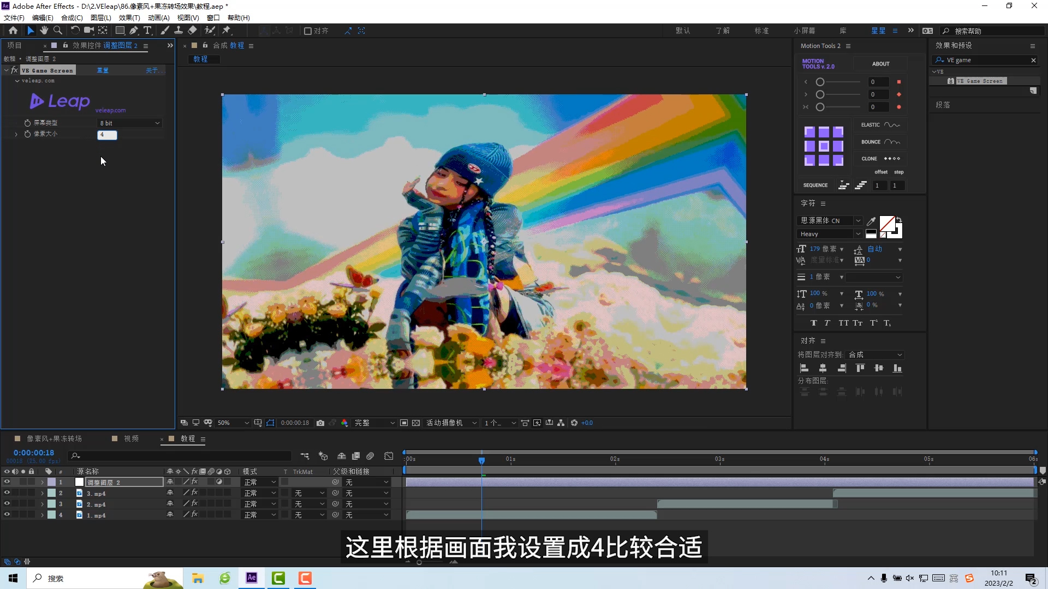Open the veleap.com link
The width and height of the screenshot is (1048, 589).
pyautogui.click(x=110, y=110)
